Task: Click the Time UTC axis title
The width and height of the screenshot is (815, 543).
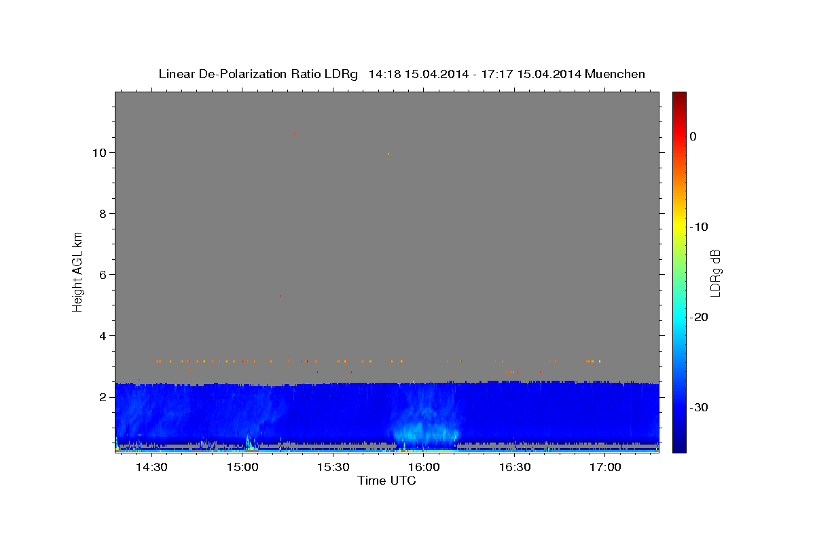Action: point(386,481)
